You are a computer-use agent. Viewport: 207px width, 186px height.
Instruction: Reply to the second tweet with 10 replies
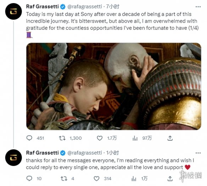coord(29,179)
